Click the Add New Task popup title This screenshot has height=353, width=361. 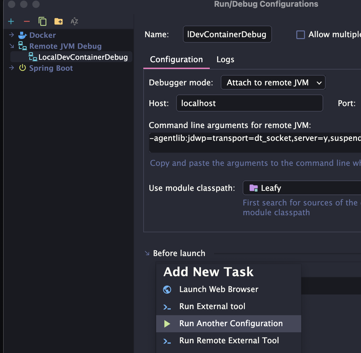pyautogui.click(x=208, y=272)
